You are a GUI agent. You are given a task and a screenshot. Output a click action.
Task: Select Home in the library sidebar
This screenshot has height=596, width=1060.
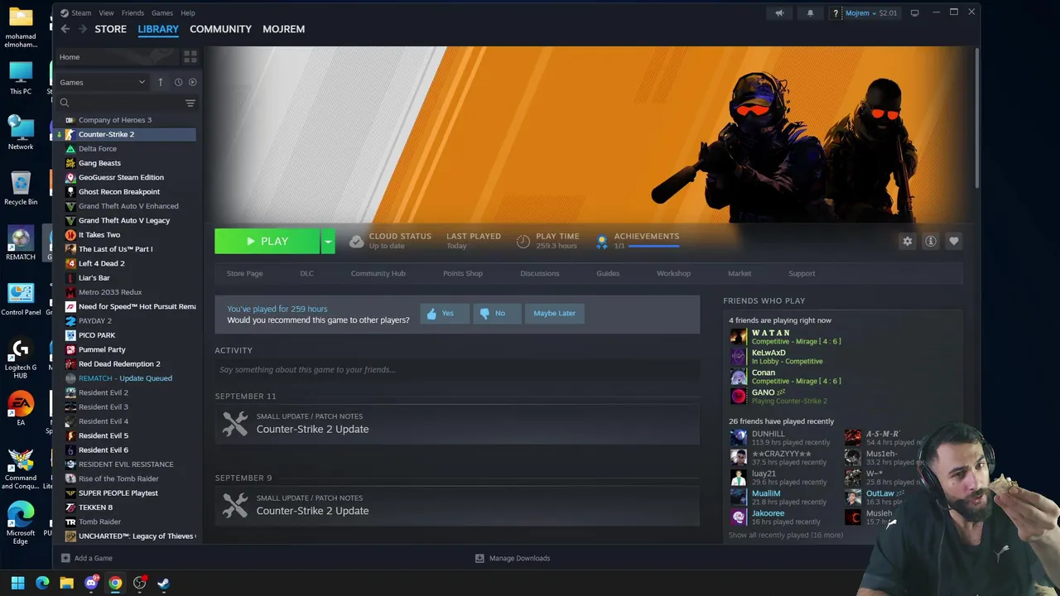pos(117,57)
